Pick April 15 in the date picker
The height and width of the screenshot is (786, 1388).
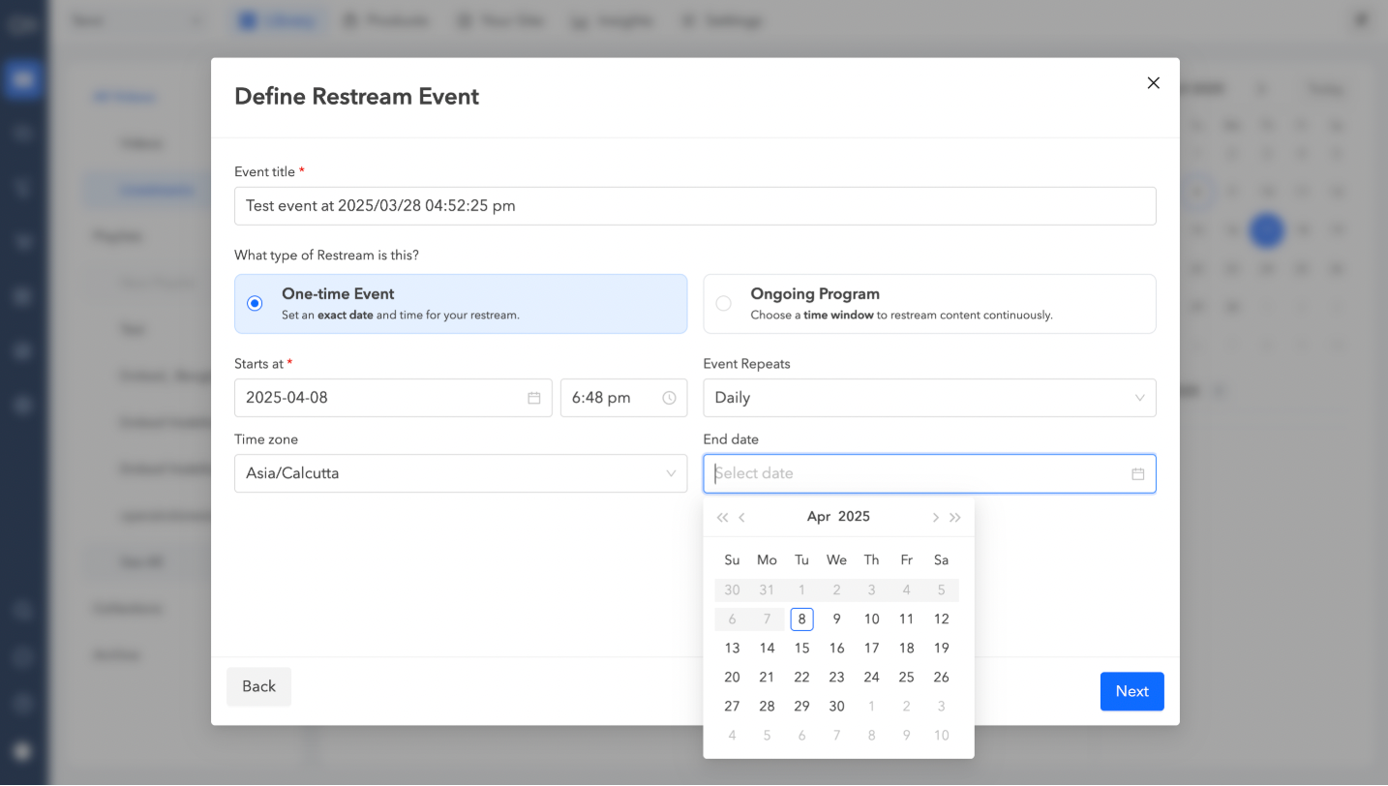coord(801,648)
